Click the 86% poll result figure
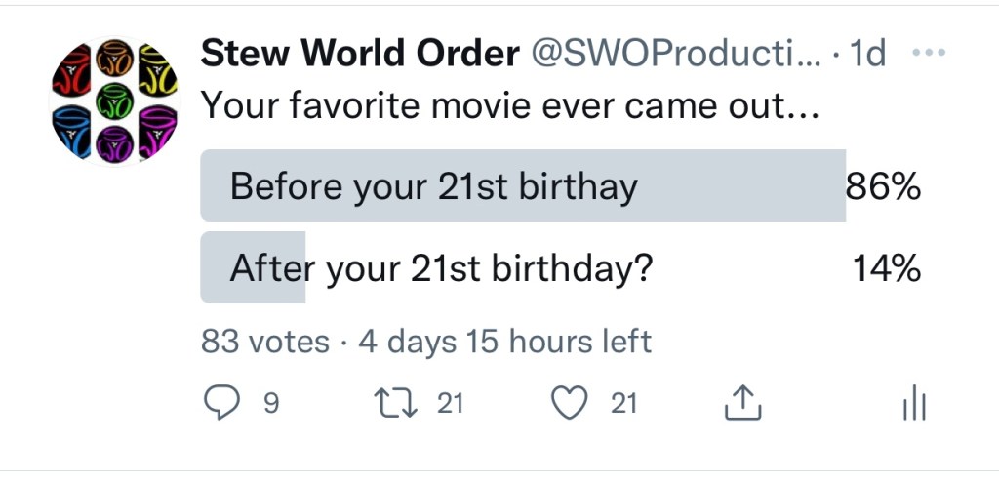The width and height of the screenshot is (999, 485). (883, 185)
